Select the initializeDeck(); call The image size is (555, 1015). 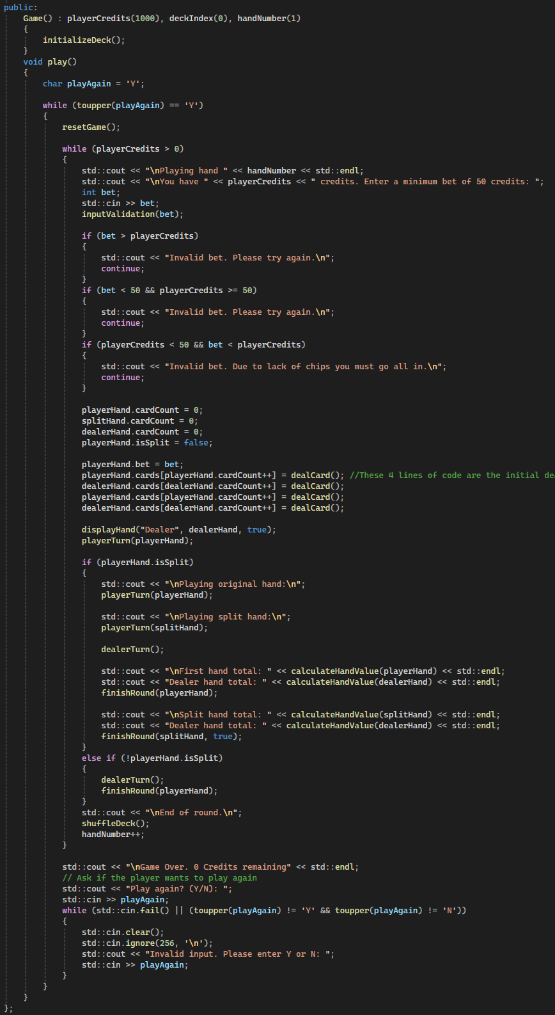(x=84, y=40)
